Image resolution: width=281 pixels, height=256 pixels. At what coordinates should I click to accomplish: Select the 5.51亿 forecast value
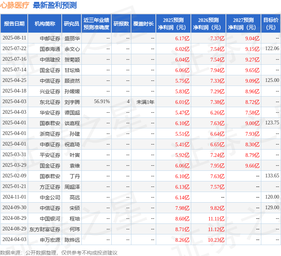click(x=182, y=134)
